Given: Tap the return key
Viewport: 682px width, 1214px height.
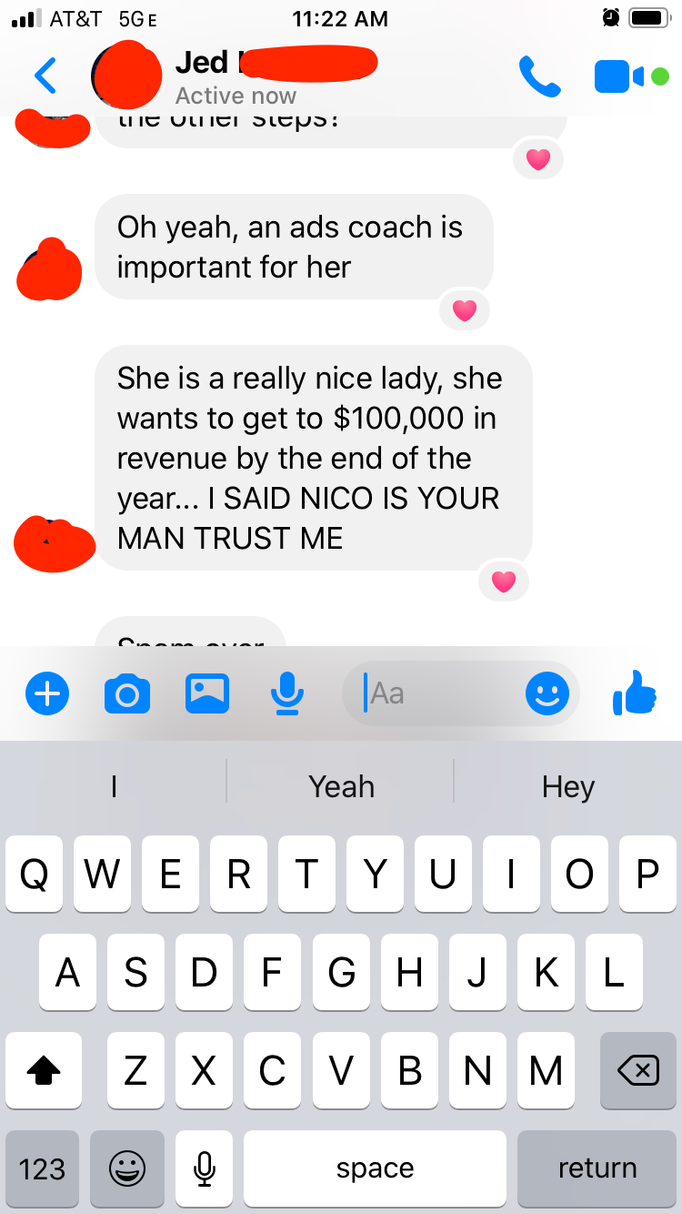Looking at the screenshot, I should point(597,1168).
